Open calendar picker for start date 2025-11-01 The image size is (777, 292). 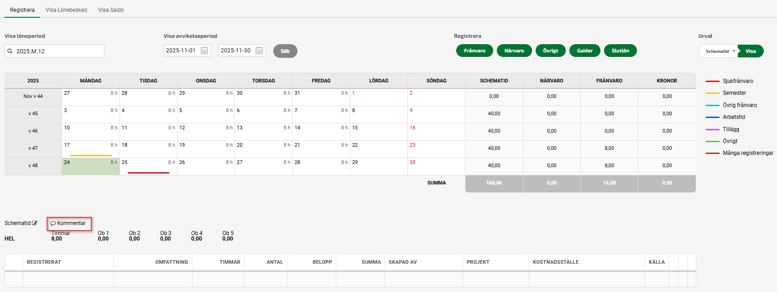204,51
